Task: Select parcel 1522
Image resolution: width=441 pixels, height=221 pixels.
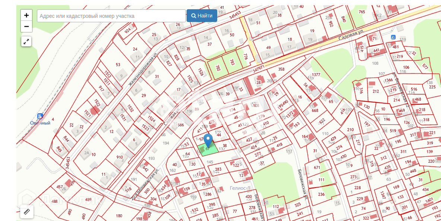Action: click(97, 103)
